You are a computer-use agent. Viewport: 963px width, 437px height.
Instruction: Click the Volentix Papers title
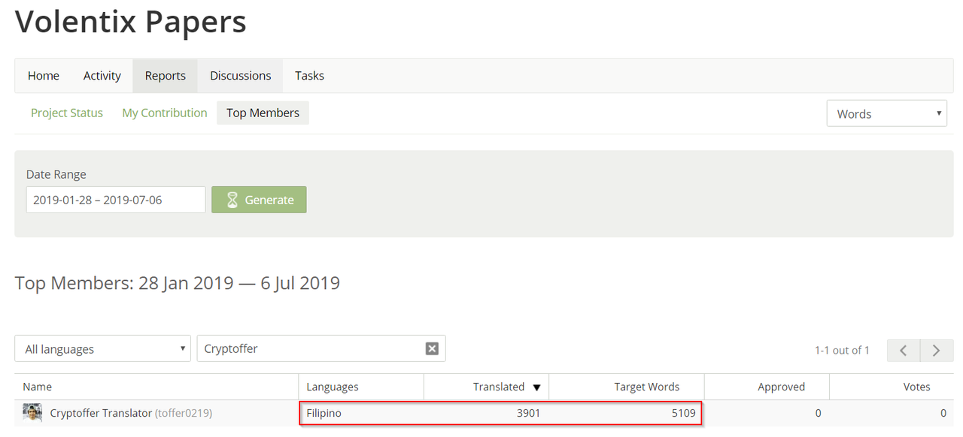[131, 22]
